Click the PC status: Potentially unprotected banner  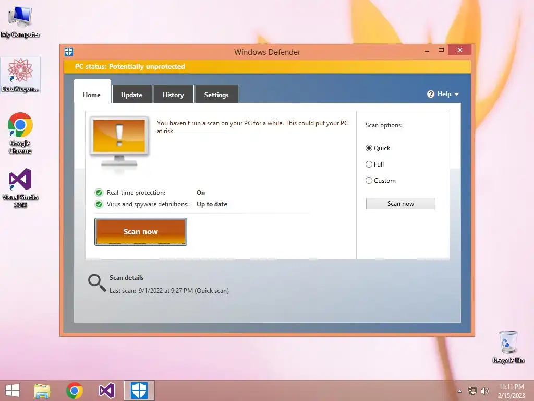(x=267, y=66)
